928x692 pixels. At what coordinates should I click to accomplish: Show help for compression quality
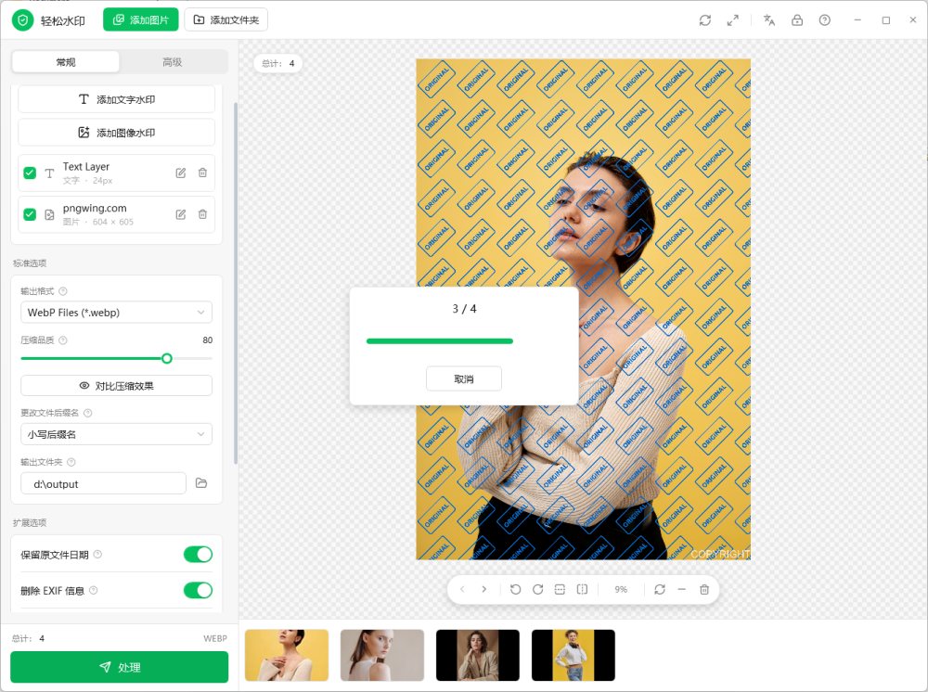point(63,340)
